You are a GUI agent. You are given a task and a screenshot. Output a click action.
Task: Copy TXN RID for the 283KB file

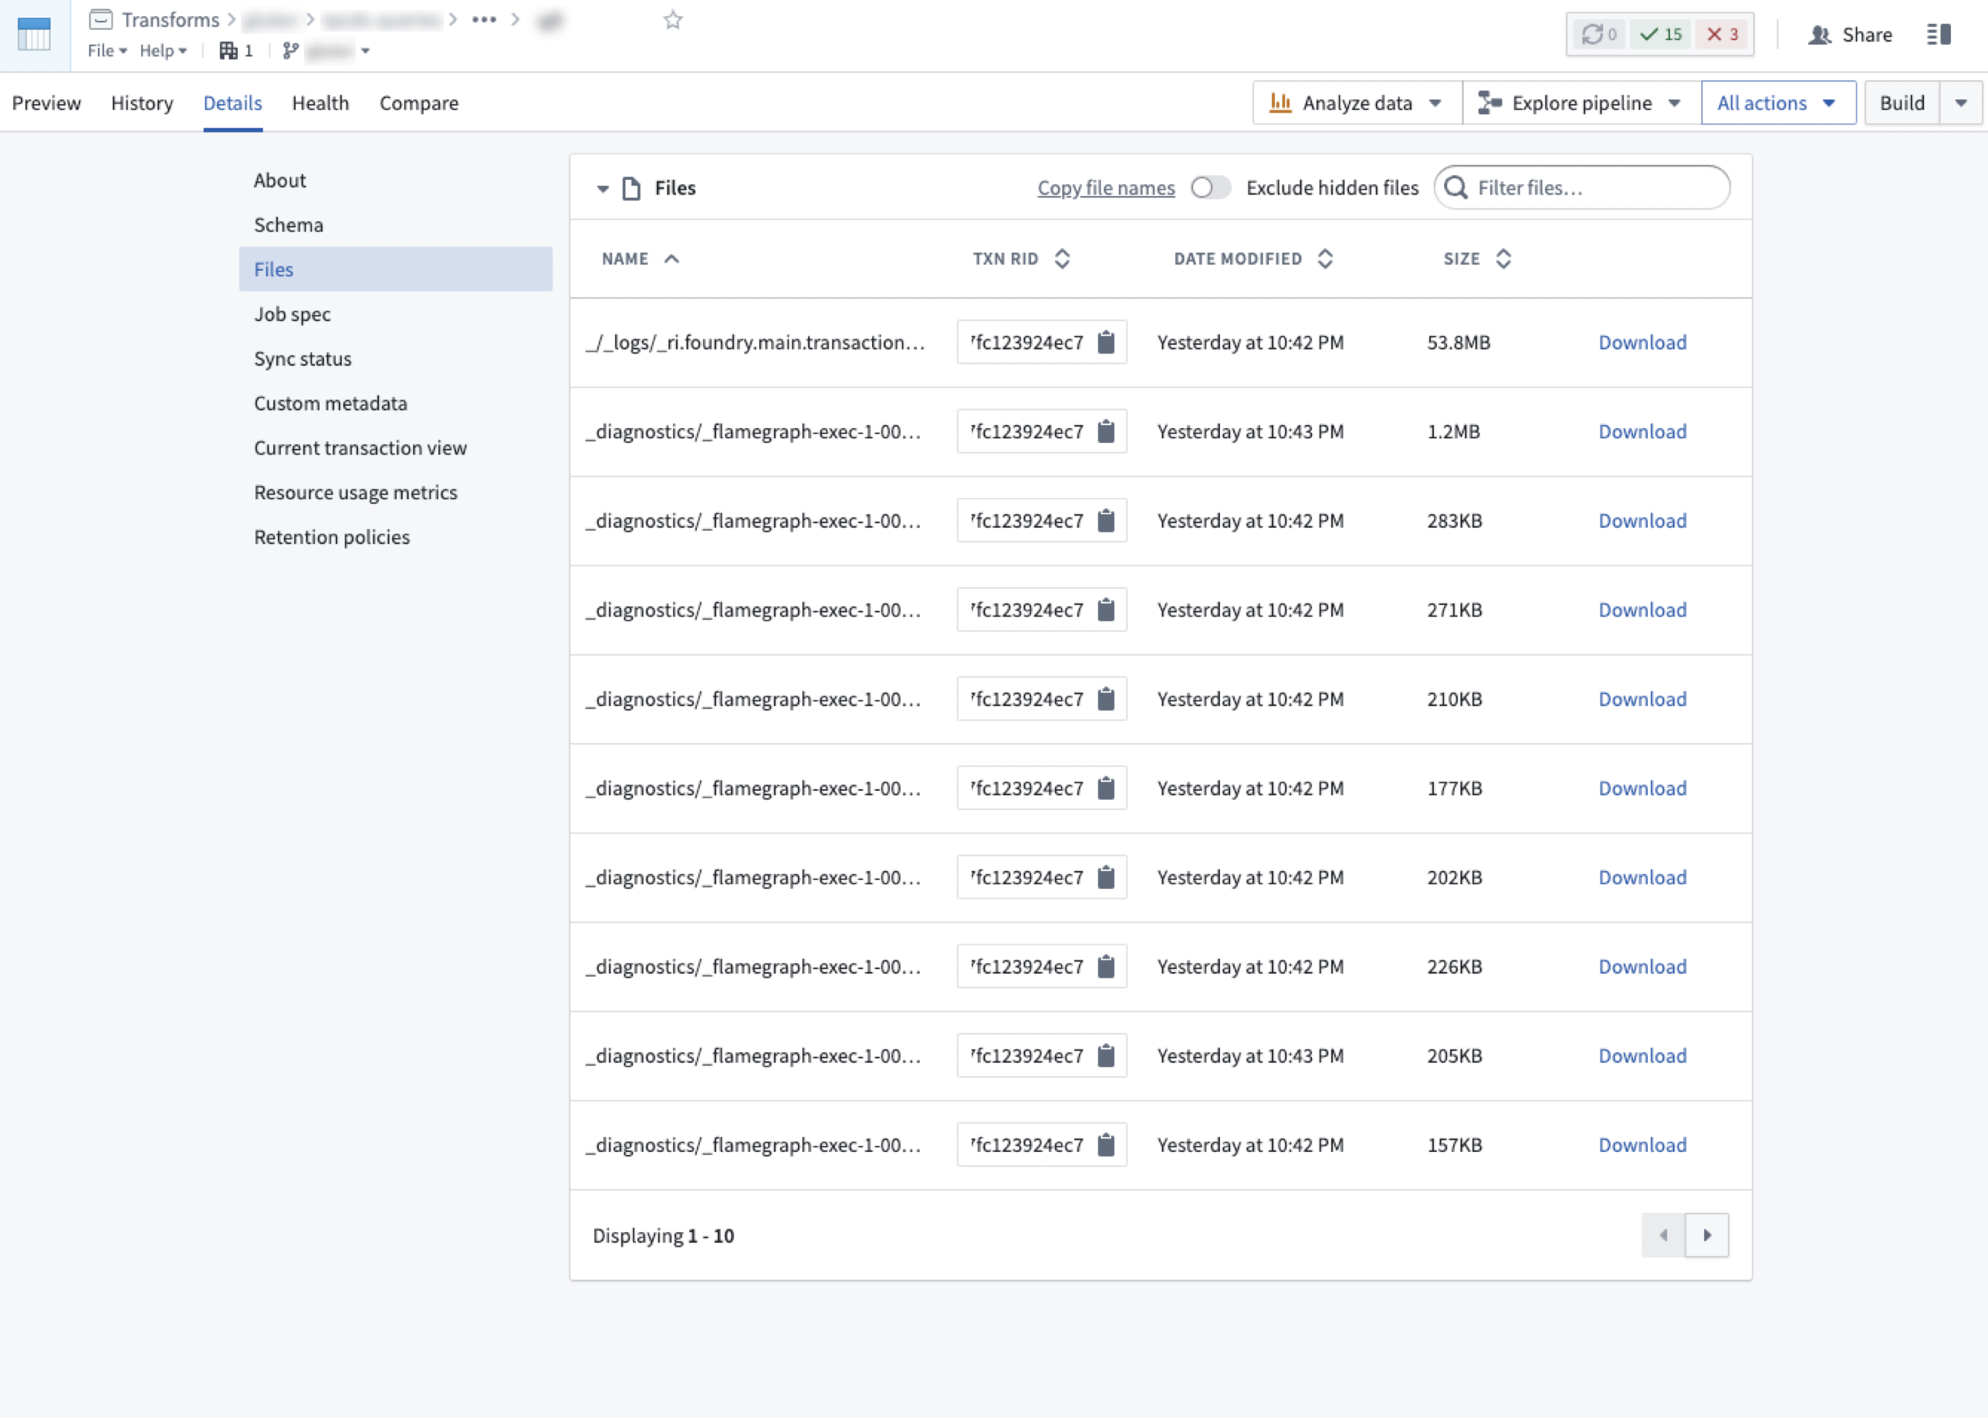pos(1106,521)
